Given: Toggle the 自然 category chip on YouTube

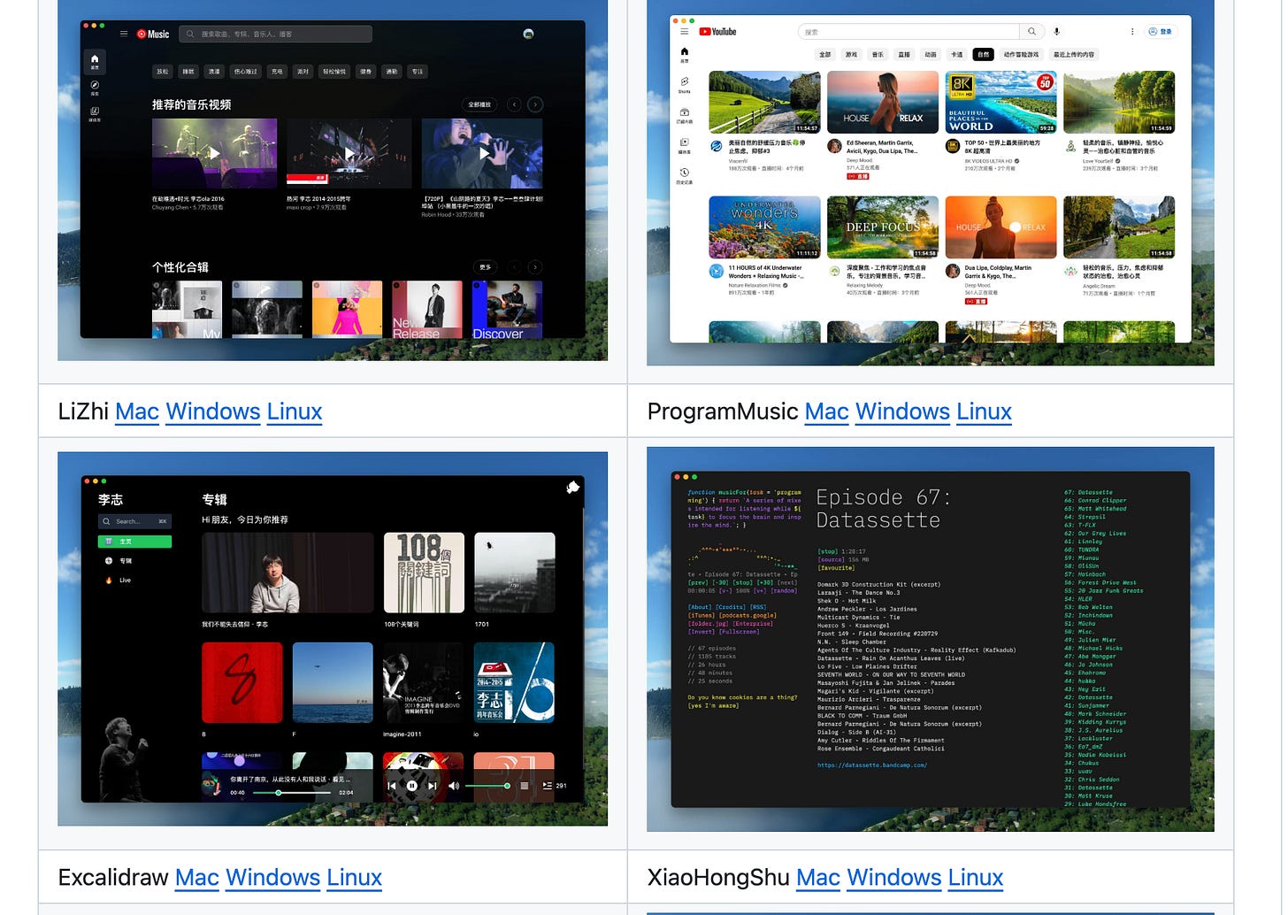Looking at the screenshot, I should tap(982, 54).
